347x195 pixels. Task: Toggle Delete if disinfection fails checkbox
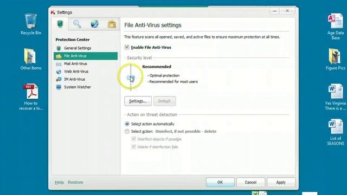click(x=133, y=147)
